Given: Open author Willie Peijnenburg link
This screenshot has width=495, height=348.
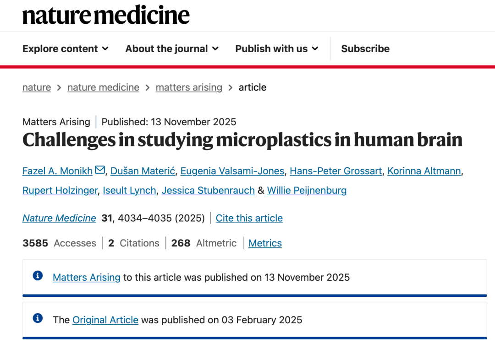Looking at the screenshot, I should [307, 191].
